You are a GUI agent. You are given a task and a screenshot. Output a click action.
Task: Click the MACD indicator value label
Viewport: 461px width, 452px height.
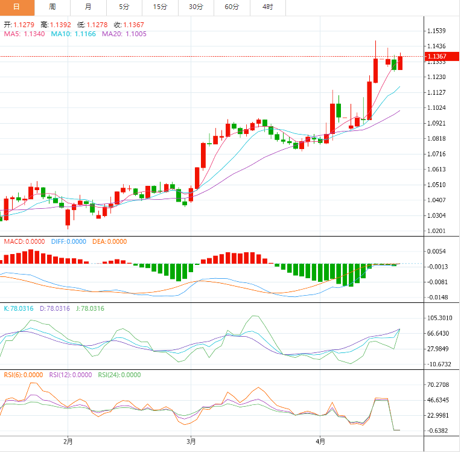(23, 241)
